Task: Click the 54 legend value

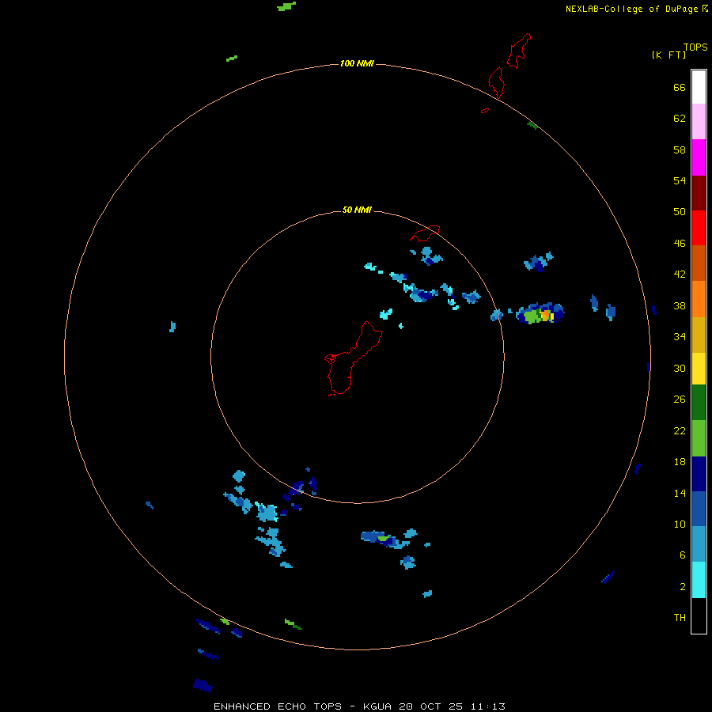Action: [680, 180]
